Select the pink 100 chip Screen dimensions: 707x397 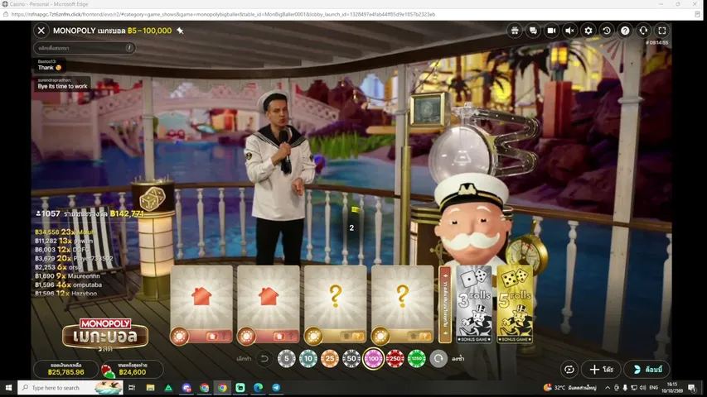373,359
